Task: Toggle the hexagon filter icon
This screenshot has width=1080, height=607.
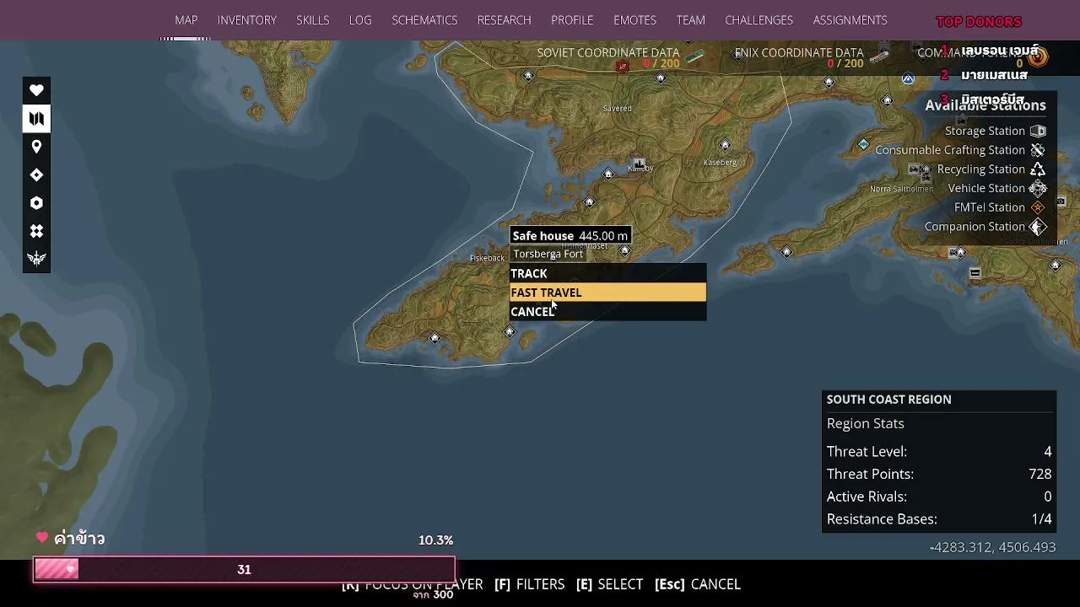Action: pos(36,203)
